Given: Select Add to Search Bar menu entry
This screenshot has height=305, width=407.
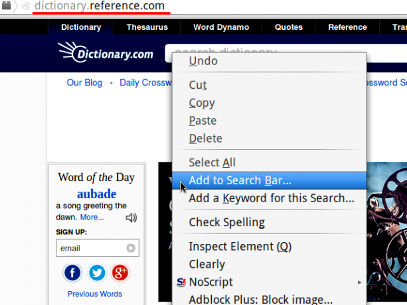Looking at the screenshot, I should pyautogui.click(x=270, y=180).
